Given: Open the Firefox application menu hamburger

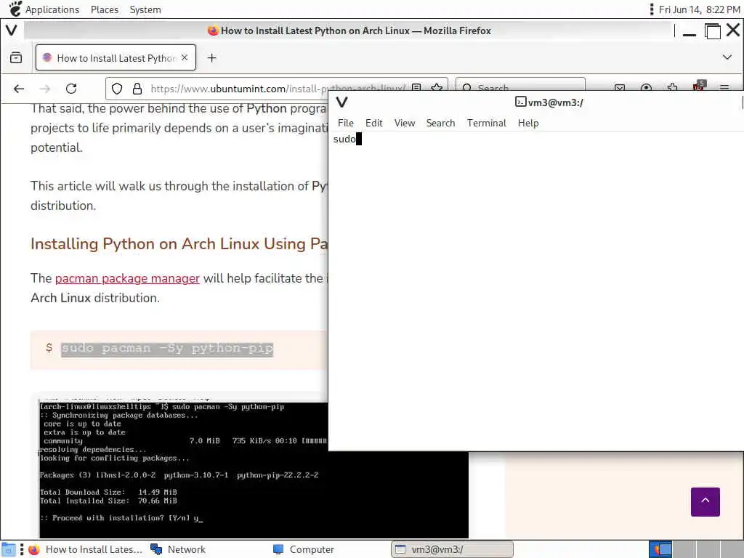Looking at the screenshot, I should tap(724, 88).
